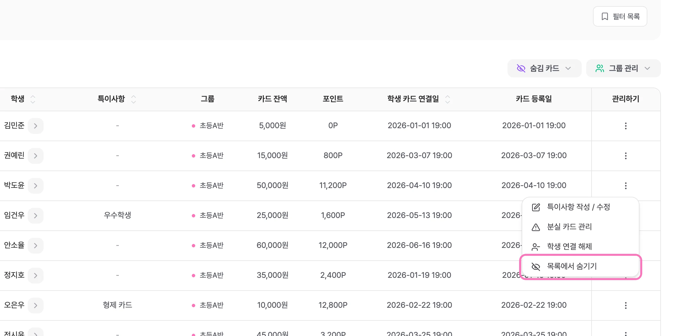Sort by 특이사항 column arrows
This screenshot has width=679, height=336.
coord(134,99)
